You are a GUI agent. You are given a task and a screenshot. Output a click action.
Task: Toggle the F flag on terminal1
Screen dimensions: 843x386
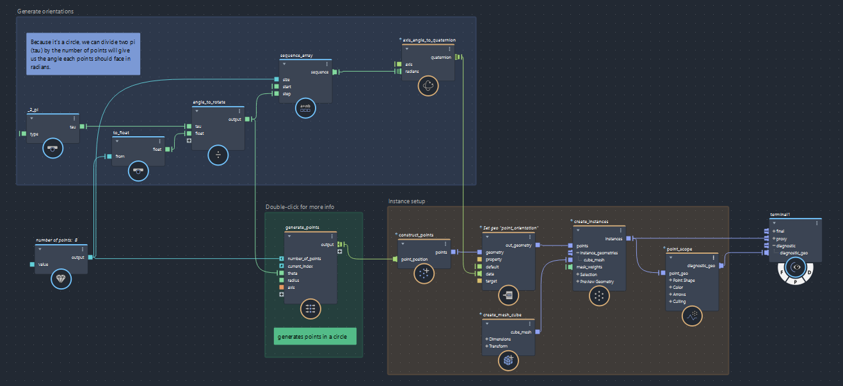(x=782, y=272)
